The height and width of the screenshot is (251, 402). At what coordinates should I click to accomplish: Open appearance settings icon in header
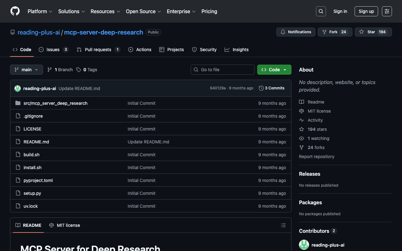(387, 11)
